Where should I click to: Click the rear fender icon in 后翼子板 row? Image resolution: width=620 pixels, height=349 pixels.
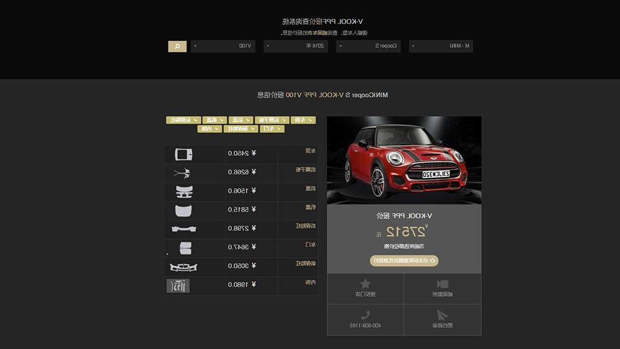tap(182, 173)
